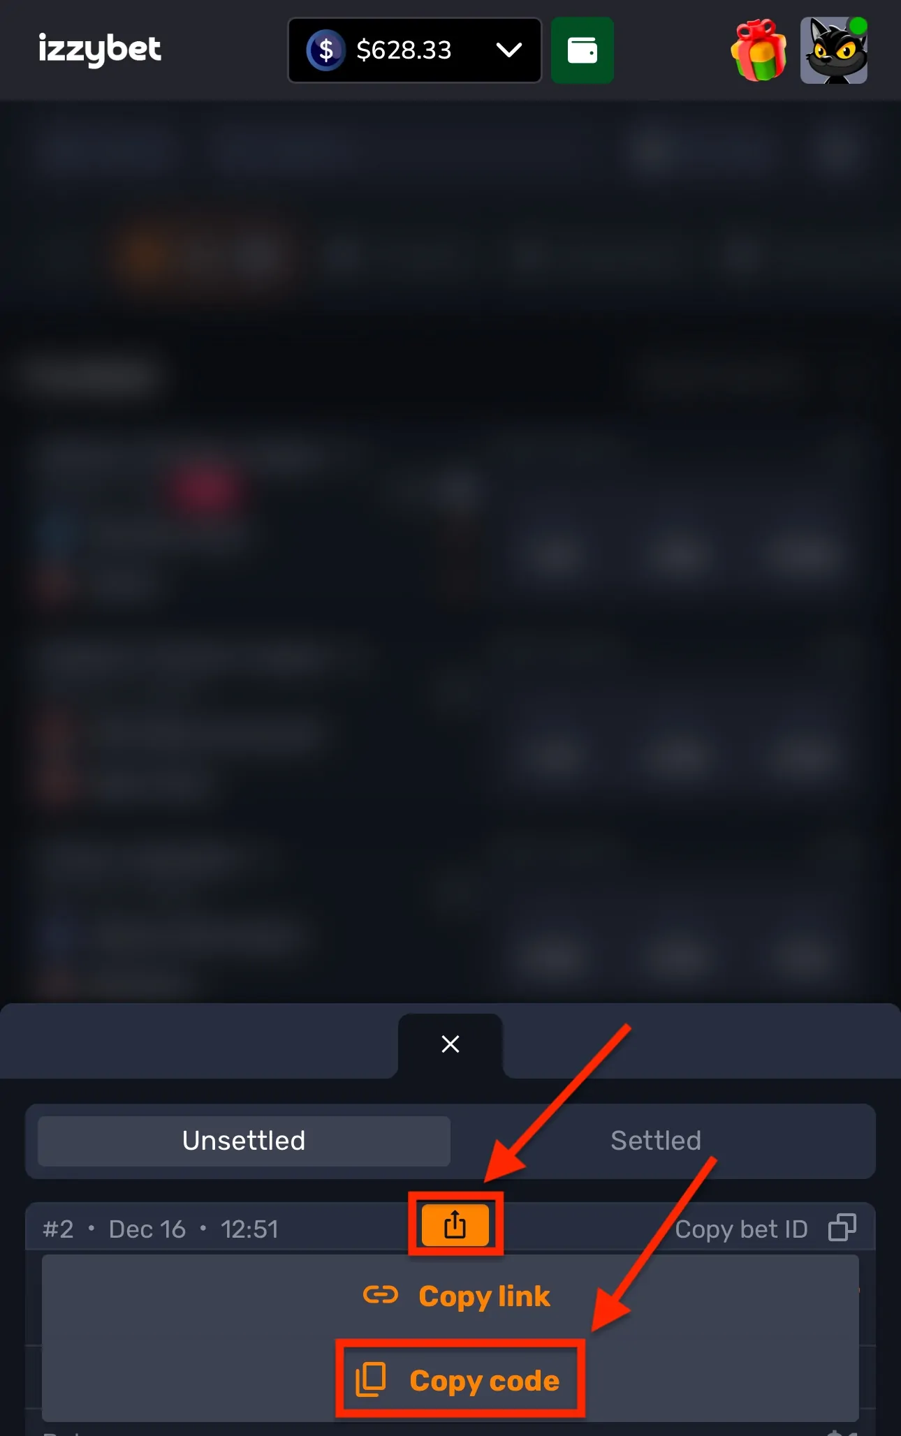The image size is (901, 1436).
Task: Click the gift box rewards icon
Action: click(759, 50)
